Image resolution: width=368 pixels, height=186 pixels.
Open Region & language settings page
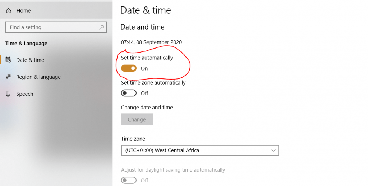[x=38, y=77]
